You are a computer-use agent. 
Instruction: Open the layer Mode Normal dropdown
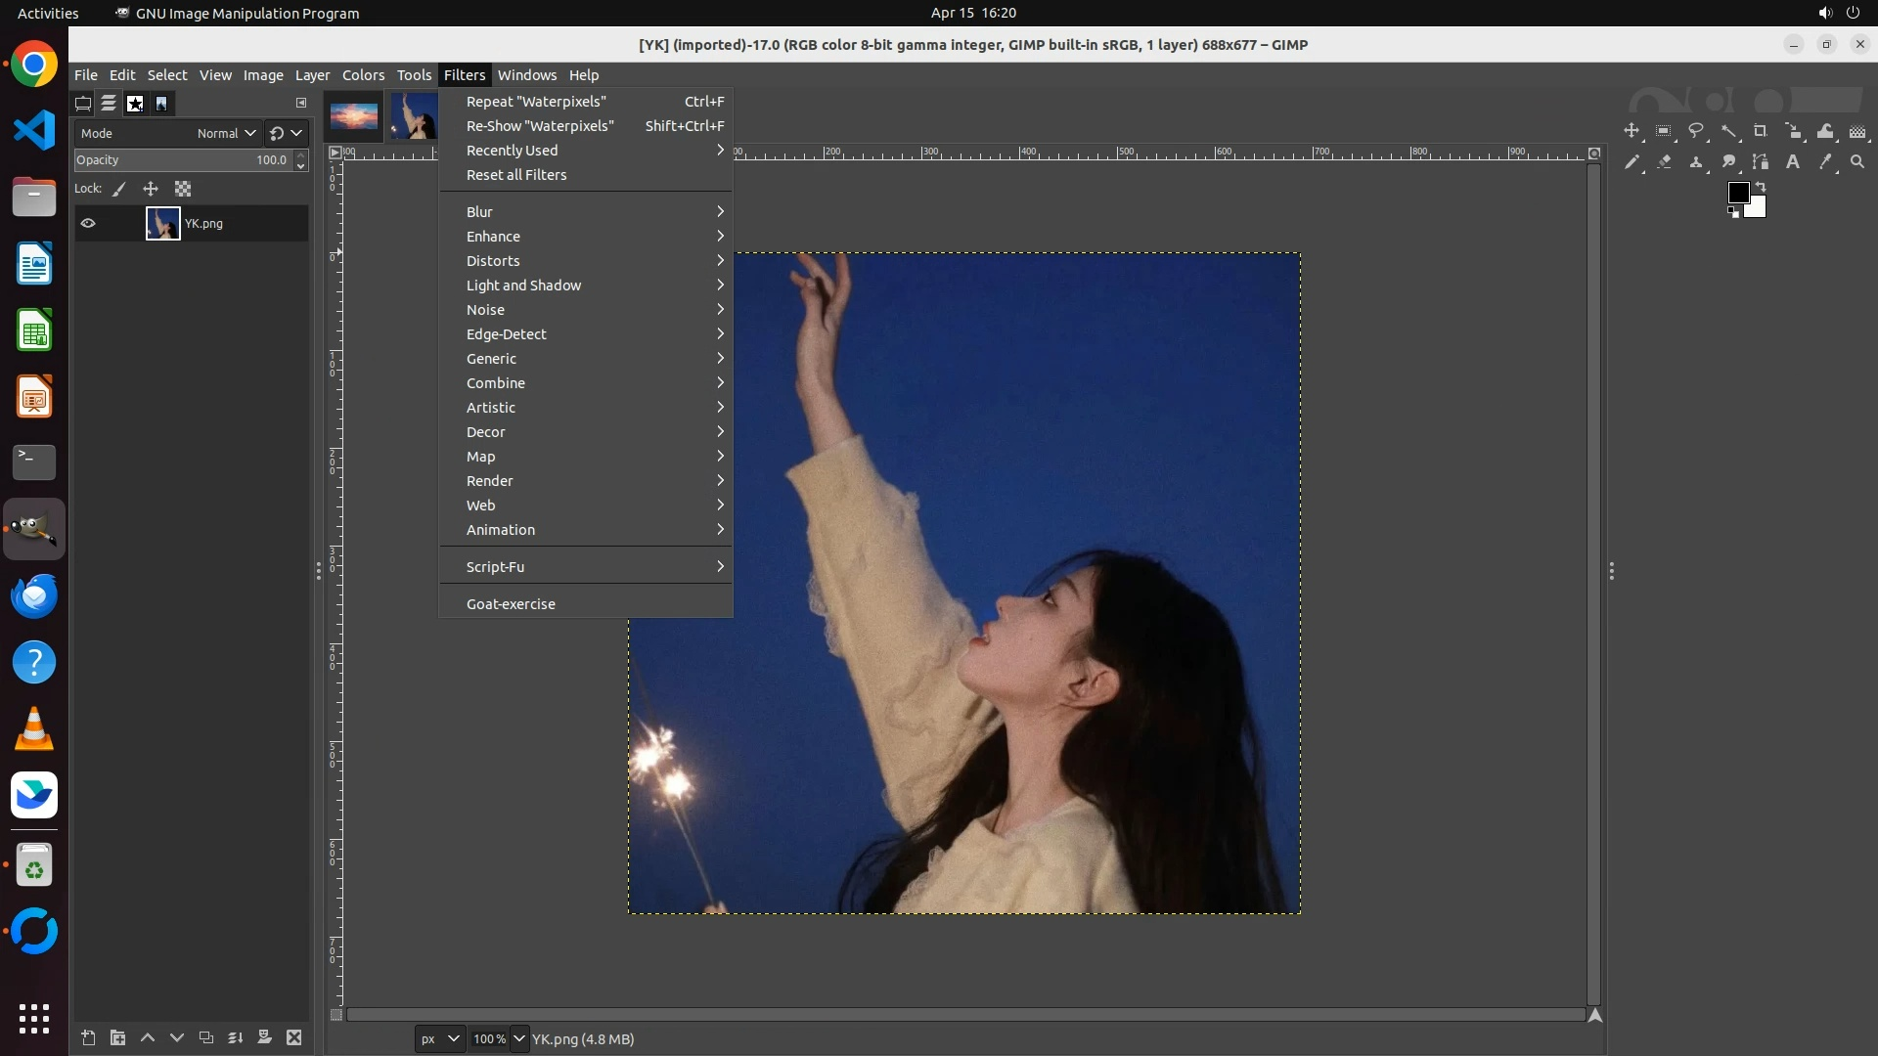(225, 133)
